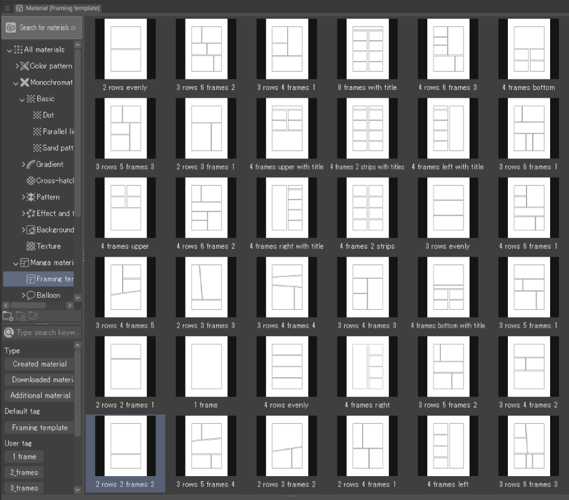
Task: Toggle the Framing template default tag
Action: (x=39, y=428)
